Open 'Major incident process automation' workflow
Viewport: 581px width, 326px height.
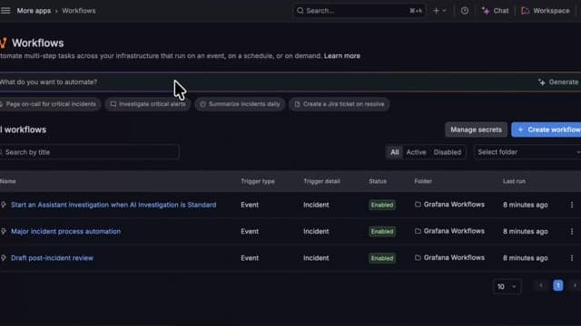(65, 232)
